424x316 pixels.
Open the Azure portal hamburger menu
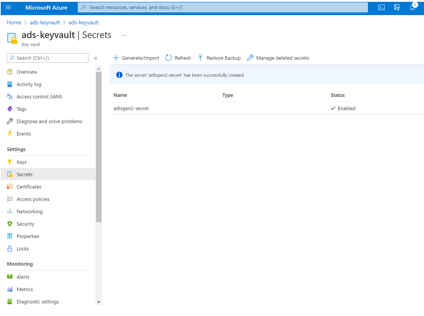8,7
